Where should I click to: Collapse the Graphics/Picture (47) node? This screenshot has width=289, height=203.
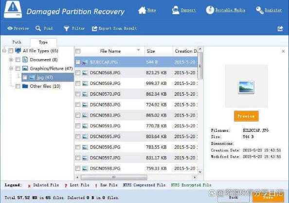coord(11,69)
